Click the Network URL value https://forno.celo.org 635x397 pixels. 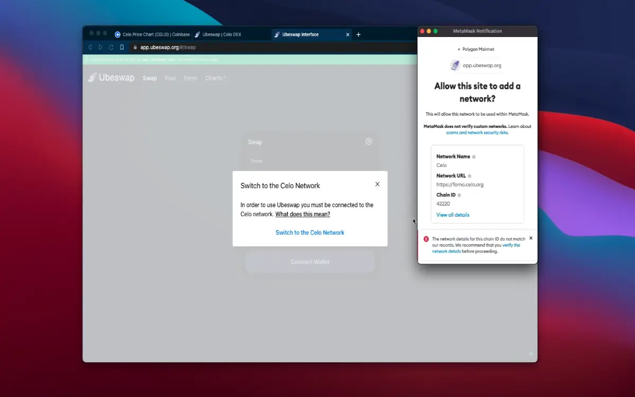[x=460, y=184]
